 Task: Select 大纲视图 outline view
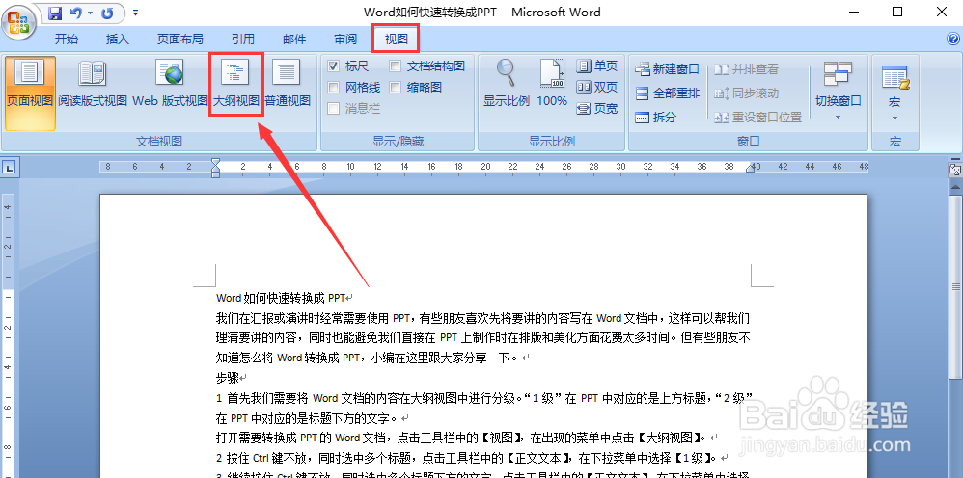click(x=236, y=84)
